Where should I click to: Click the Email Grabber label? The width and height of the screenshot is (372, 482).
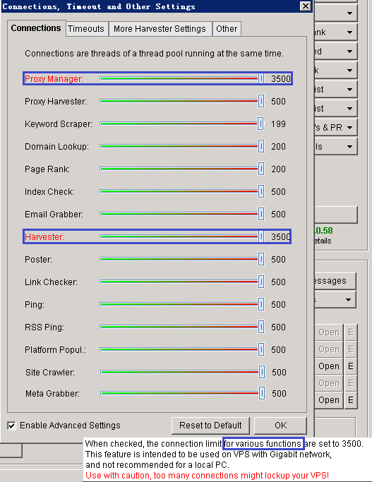pyautogui.click(x=54, y=215)
